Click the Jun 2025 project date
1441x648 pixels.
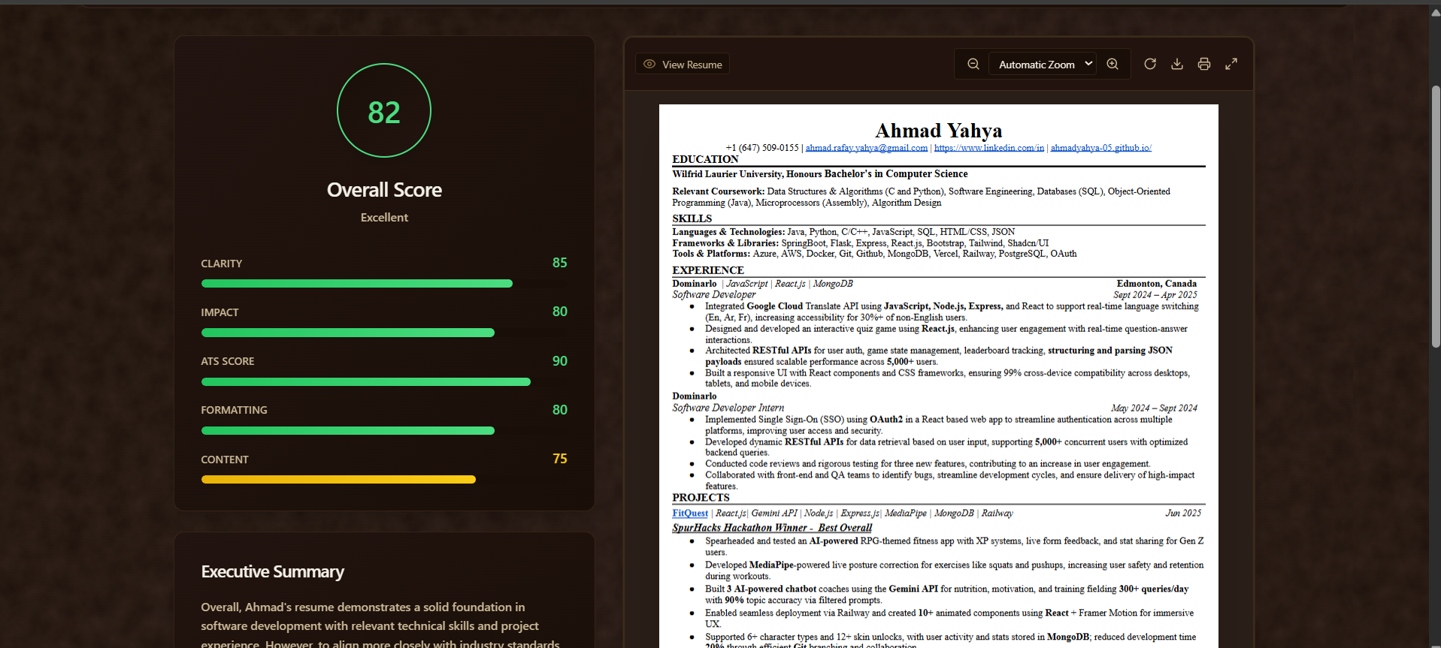click(1183, 514)
